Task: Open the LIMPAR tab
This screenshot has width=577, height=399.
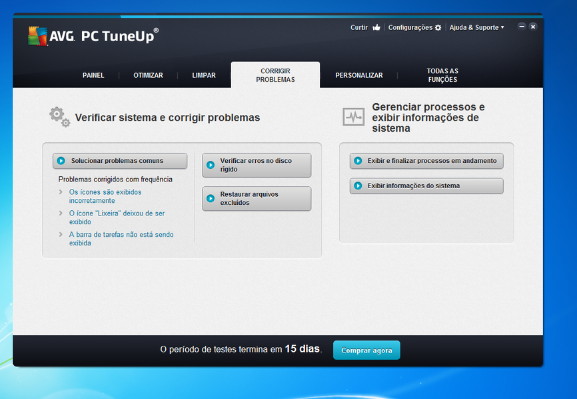Action: coord(204,75)
